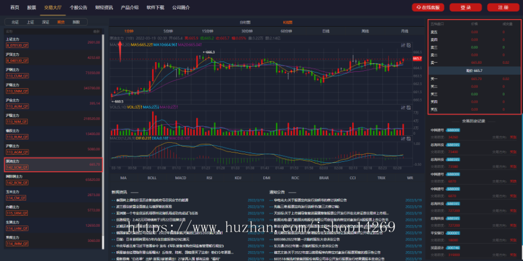Open indicator settings icon in VOL chart header
This screenshot has width=523, height=261.
coord(403,107)
